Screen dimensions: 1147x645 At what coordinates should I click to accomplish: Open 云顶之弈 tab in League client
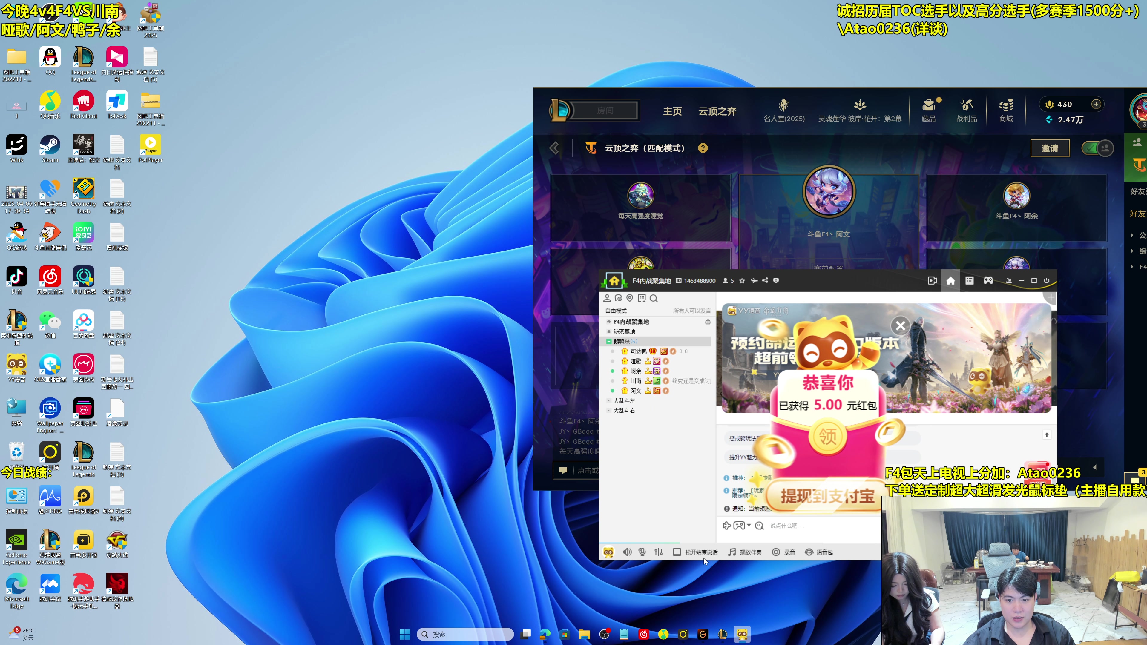[717, 111]
